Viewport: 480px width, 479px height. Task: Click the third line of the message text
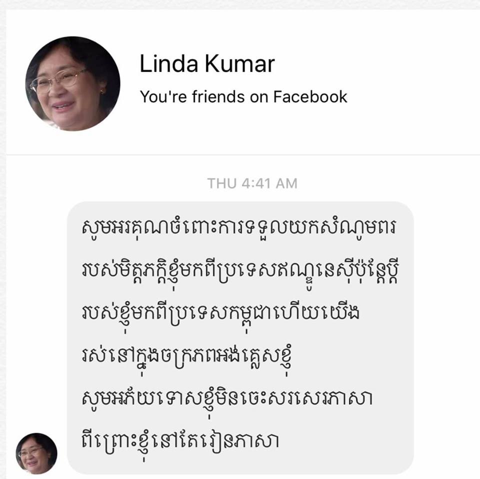[220, 315]
